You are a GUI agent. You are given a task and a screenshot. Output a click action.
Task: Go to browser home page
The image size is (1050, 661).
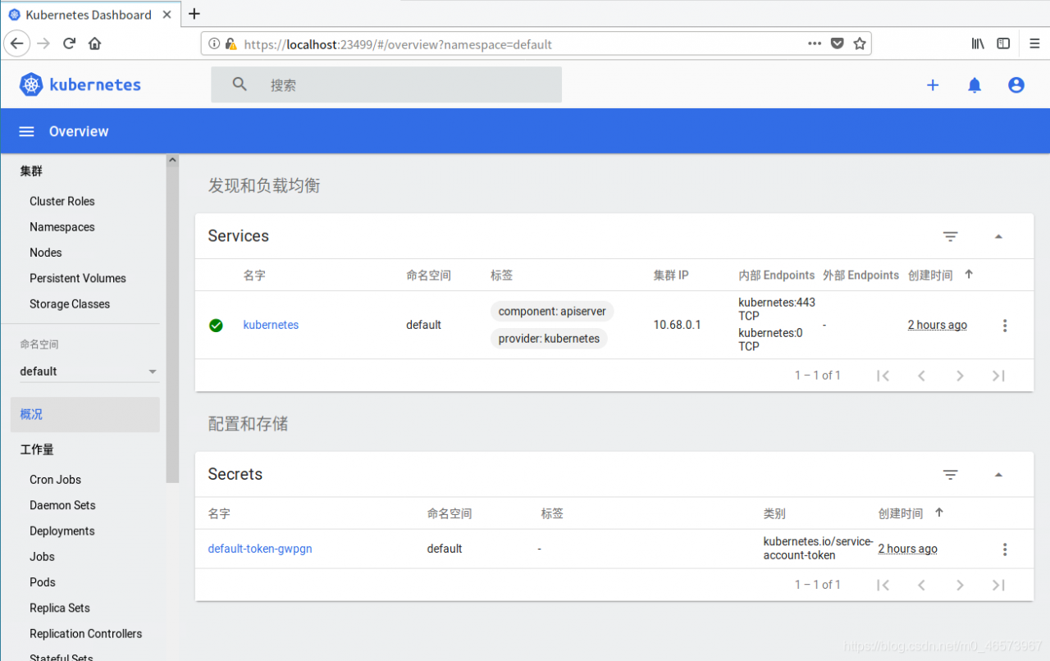click(94, 43)
